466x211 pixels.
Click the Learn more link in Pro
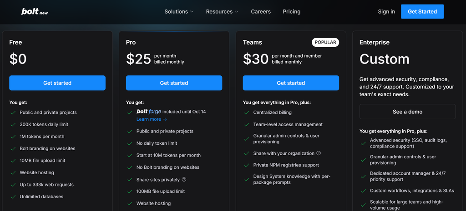(152, 119)
